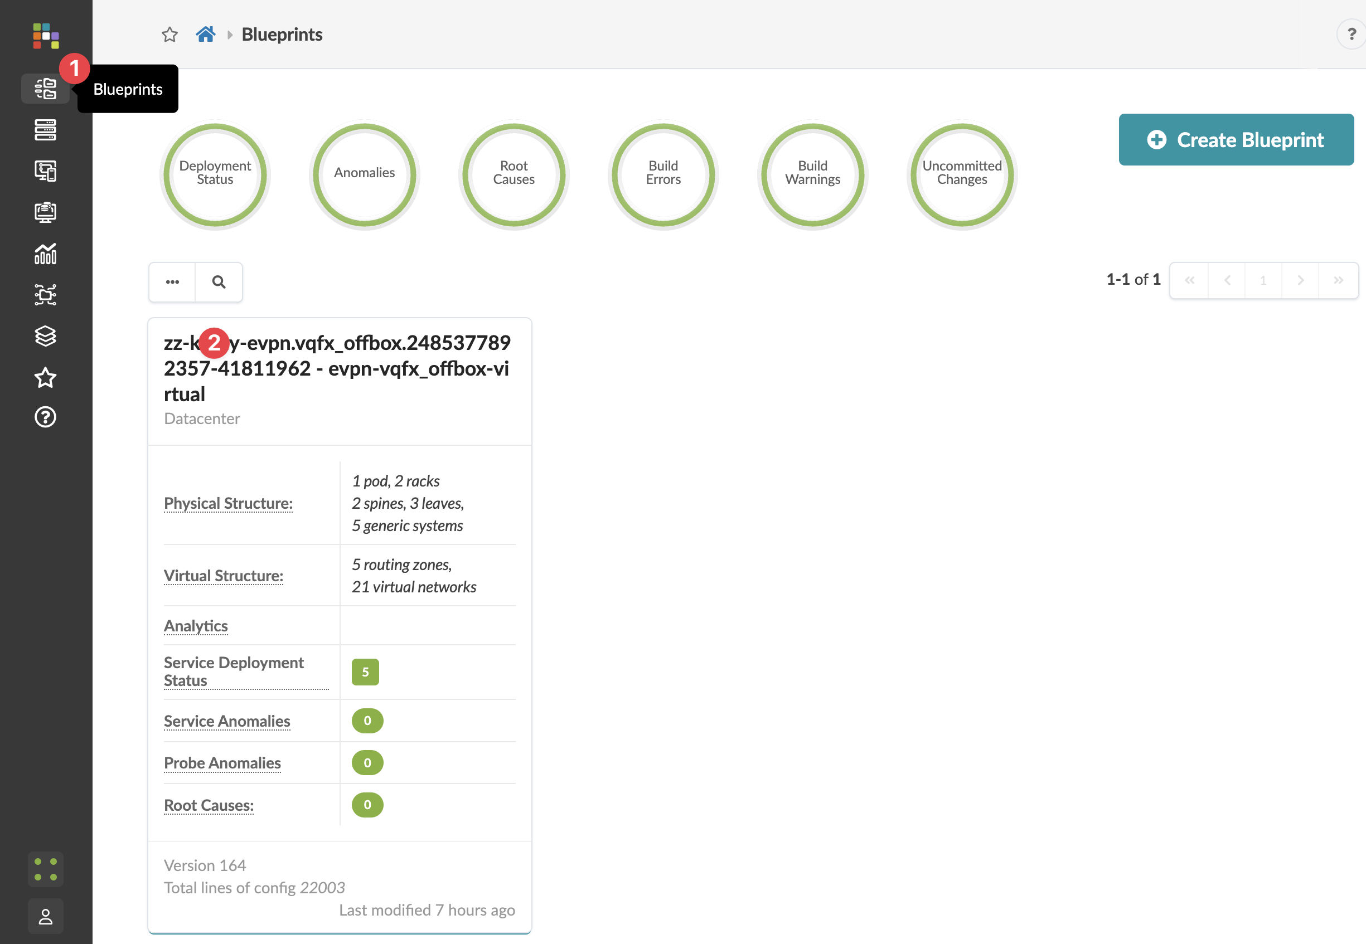The image size is (1366, 944).
Task: Click the sidebar help question icon
Action: [45, 417]
